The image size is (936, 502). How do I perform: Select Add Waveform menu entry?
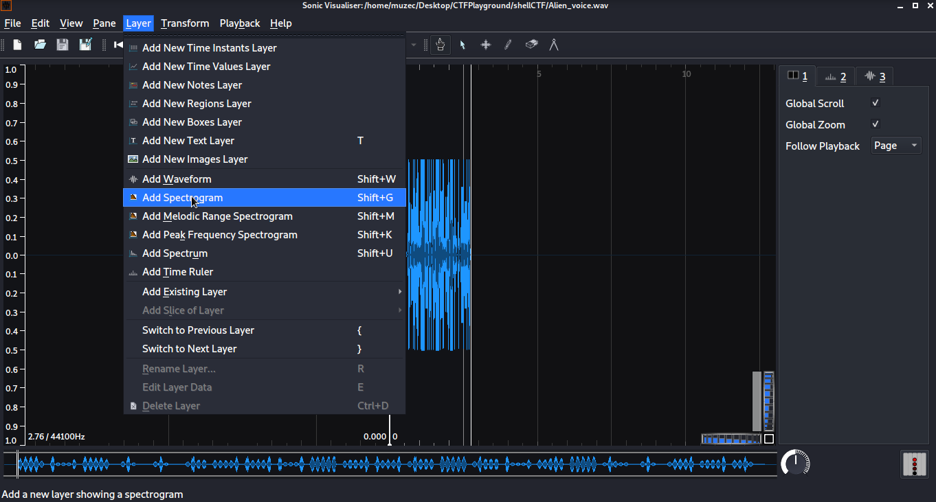[x=265, y=179]
